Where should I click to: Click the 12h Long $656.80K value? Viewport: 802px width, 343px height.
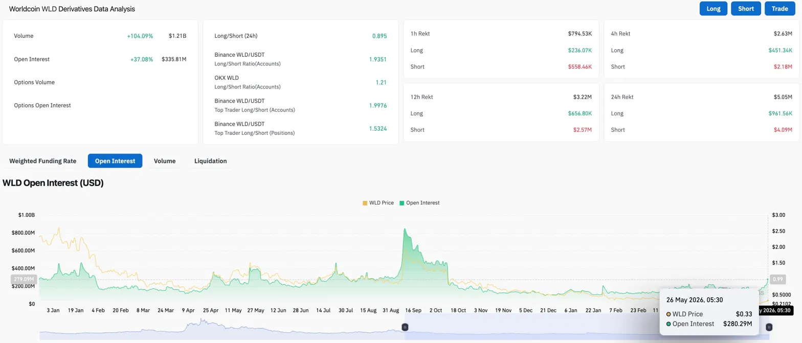pyautogui.click(x=580, y=113)
